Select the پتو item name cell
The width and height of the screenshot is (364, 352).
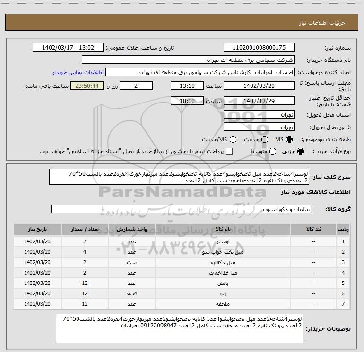coord(223,293)
